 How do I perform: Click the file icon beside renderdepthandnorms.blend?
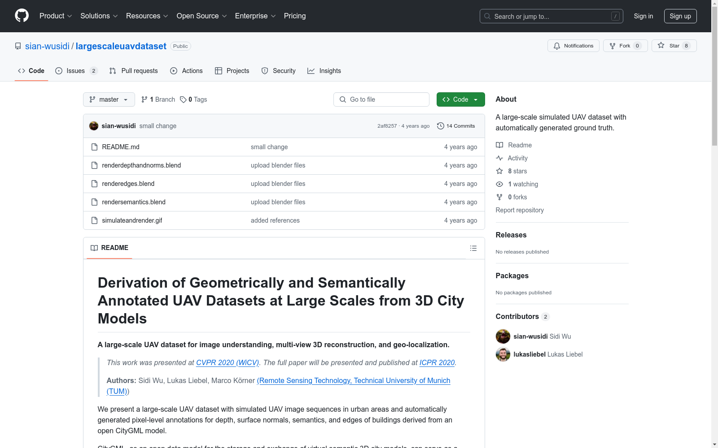click(94, 165)
